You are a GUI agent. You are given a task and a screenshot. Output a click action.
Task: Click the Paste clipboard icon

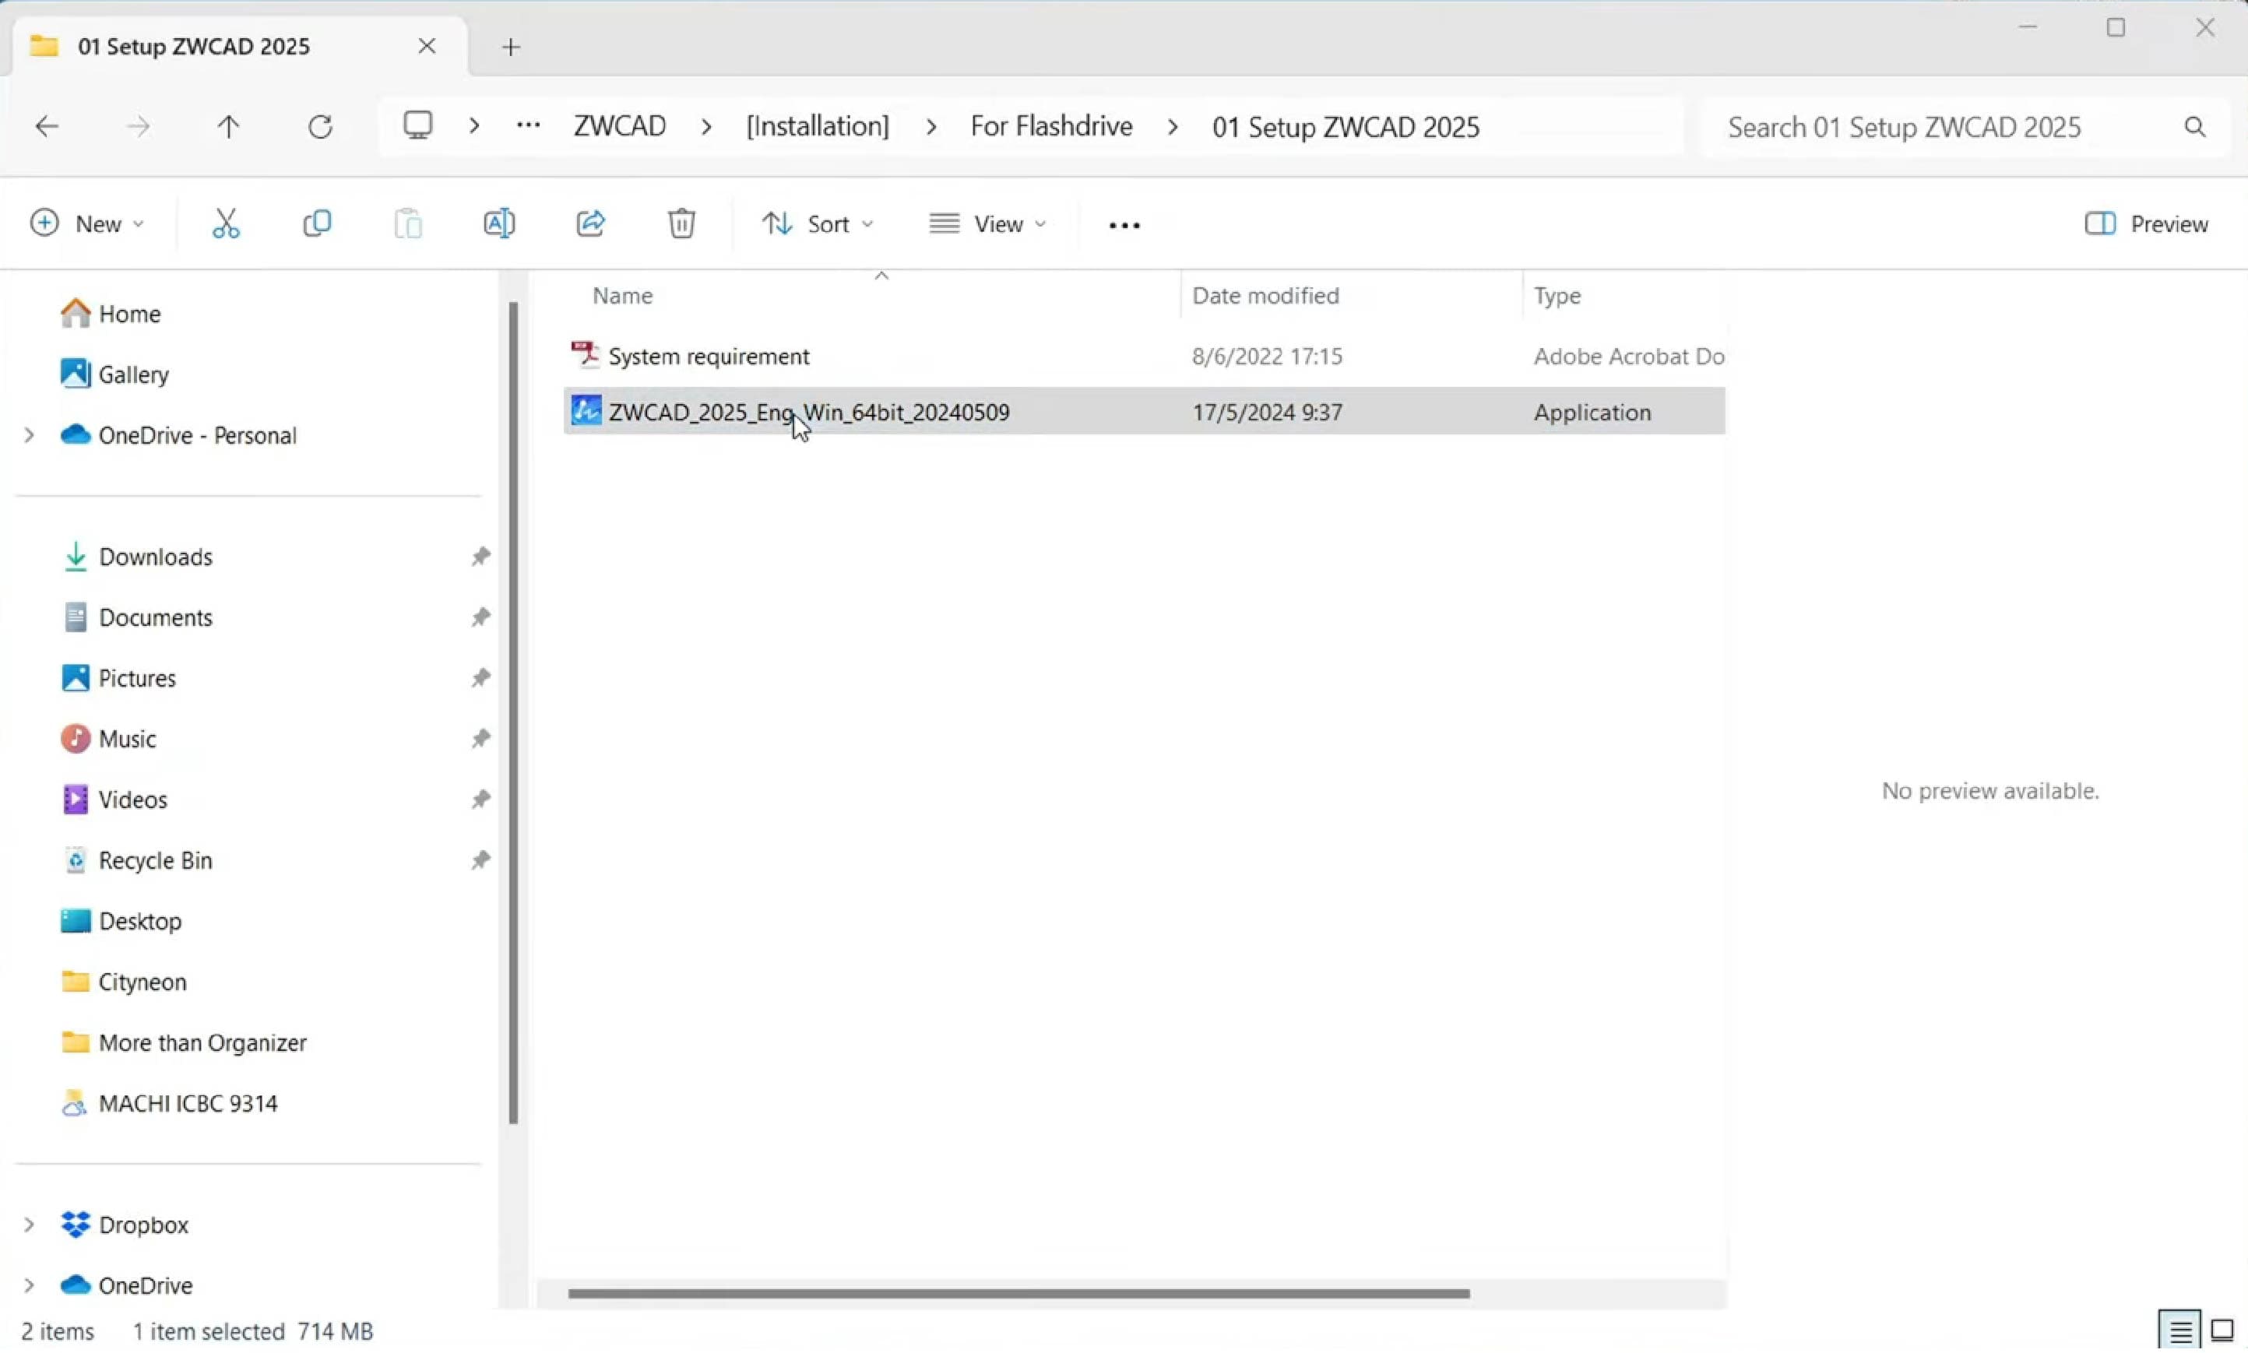click(x=408, y=223)
